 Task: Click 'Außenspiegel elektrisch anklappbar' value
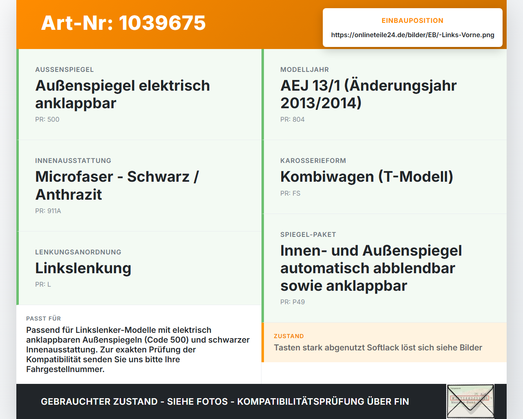pyautogui.click(x=123, y=94)
